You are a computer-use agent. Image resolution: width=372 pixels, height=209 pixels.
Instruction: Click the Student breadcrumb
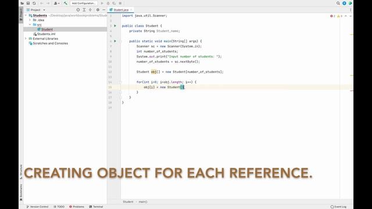point(128,201)
